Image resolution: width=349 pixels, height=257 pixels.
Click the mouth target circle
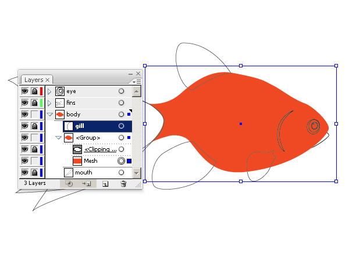click(x=121, y=172)
